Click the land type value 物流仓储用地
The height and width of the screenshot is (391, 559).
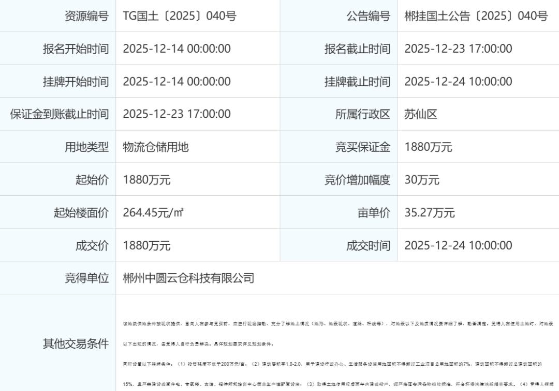click(x=155, y=147)
